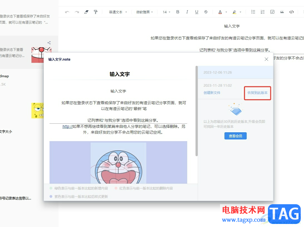This screenshot has height=227, width=304.
Task: Click the Doraemon image in preview
Action: pos(118,163)
